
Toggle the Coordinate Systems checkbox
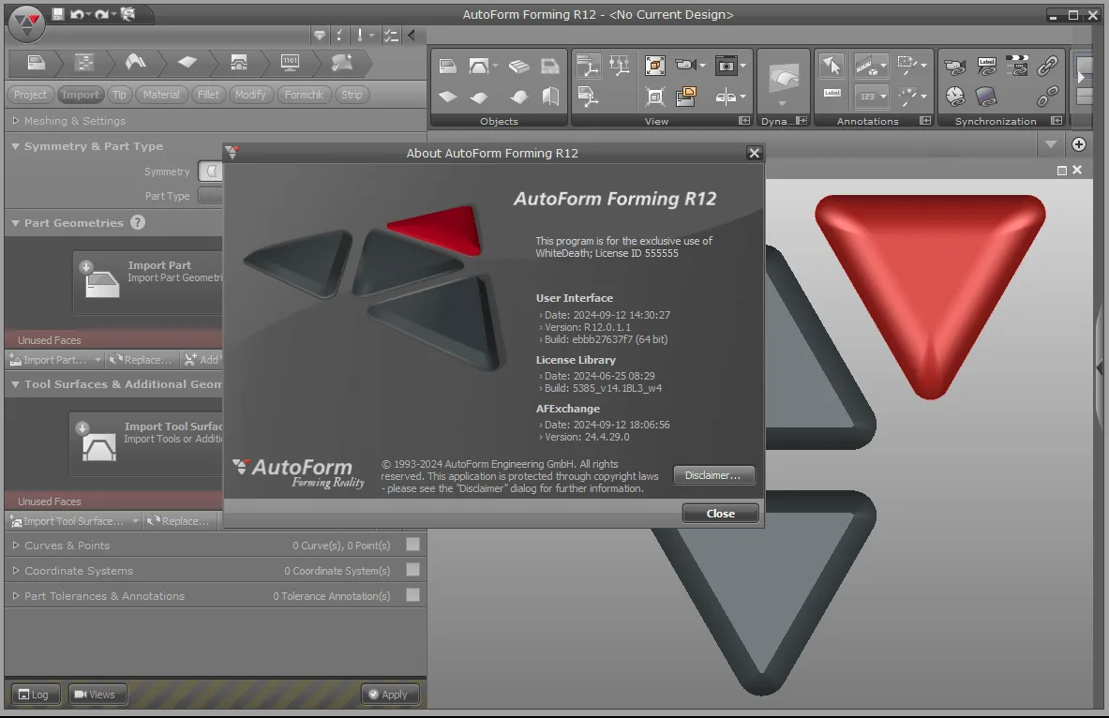[413, 570]
